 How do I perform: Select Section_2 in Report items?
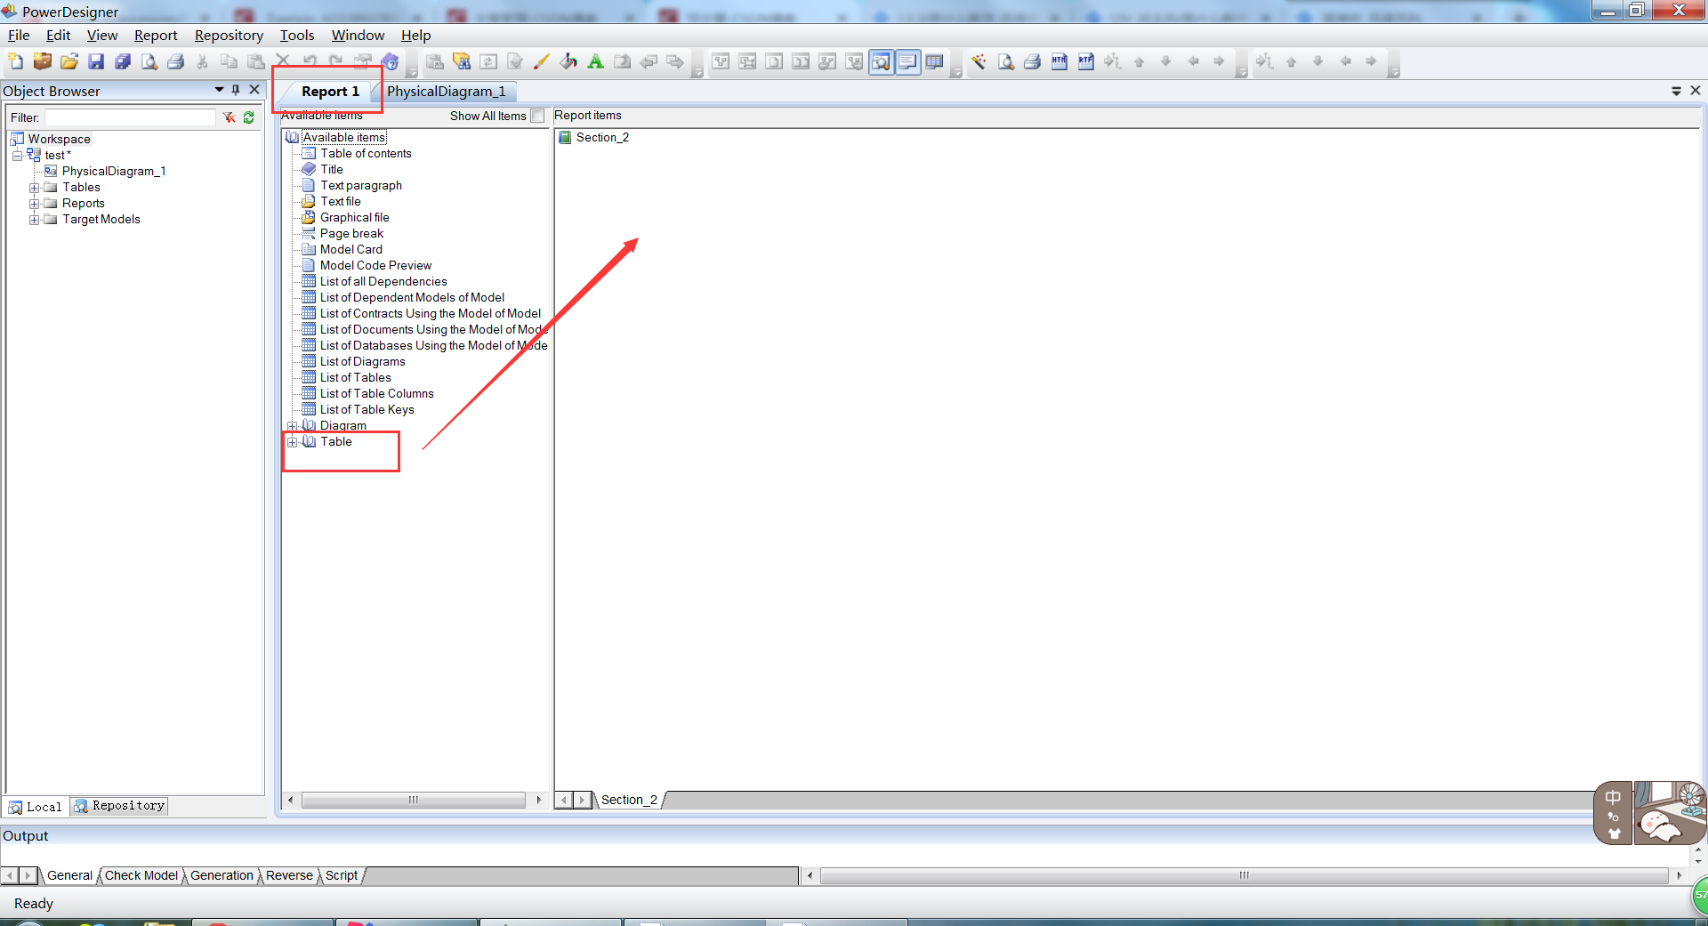point(602,138)
